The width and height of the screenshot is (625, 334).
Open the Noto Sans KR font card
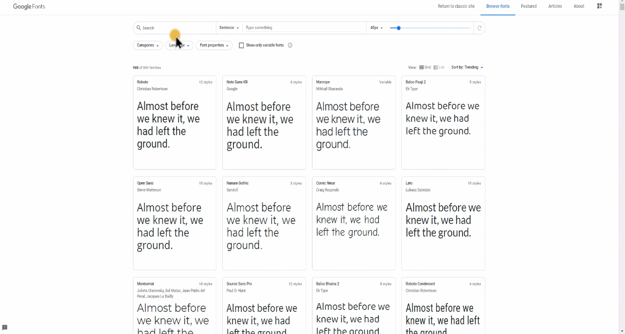264,122
